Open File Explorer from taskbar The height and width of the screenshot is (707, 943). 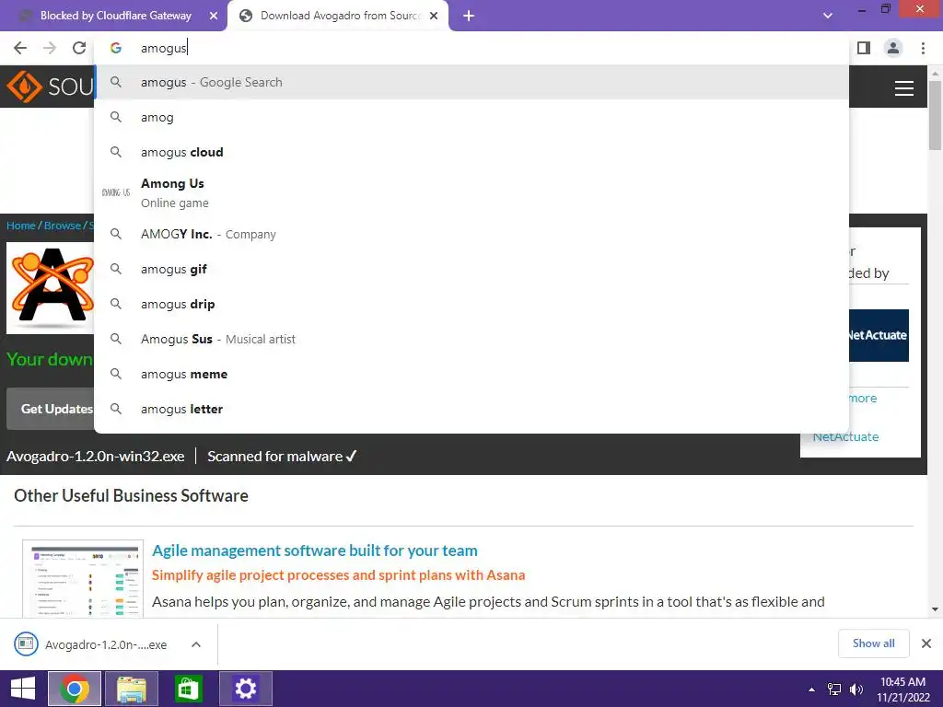(132, 689)
